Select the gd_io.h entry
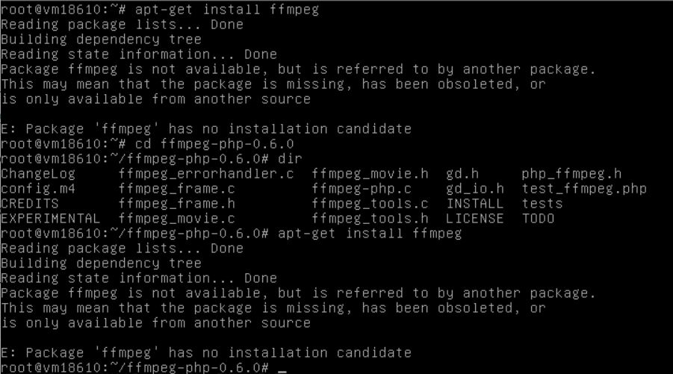Viewport: 673px width, 374px height. click(475, 189)
